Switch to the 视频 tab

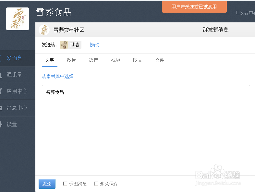point(115,60)
